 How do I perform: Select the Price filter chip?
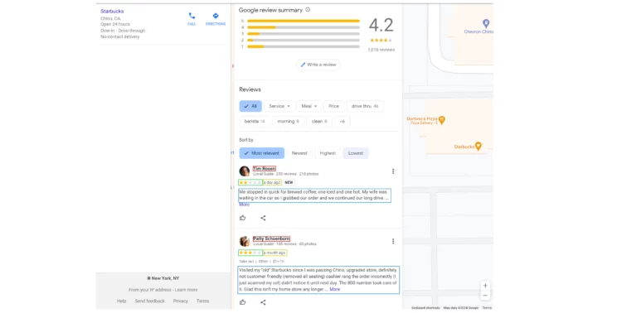333,106
